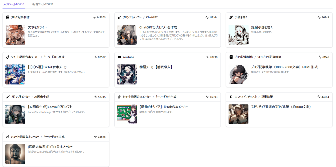The image size is (336, 167).
Task: Click the moon icon beside 占い・スピリチュアル
Action: click(231, 97)
